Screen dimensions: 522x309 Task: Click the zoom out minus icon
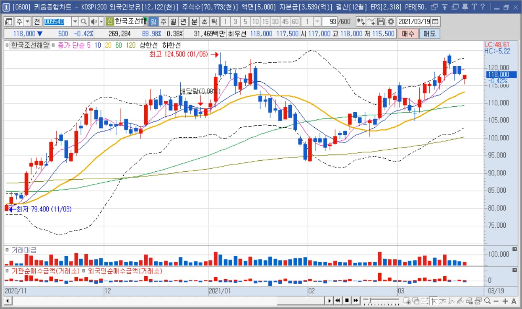coord(496,301)
